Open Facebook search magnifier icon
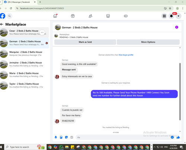This screenshot has width=186, height=150. 9,16
